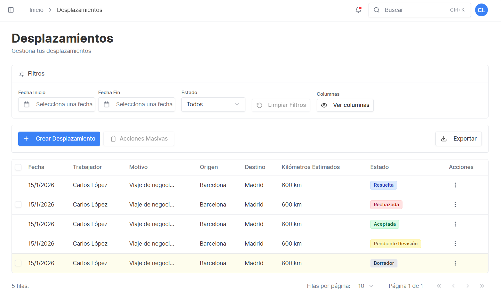Sort by Kilómetros Estimados column header
The width and height of the screenshot is (501, 300).
pyautogui.click(x=310, y=167)
